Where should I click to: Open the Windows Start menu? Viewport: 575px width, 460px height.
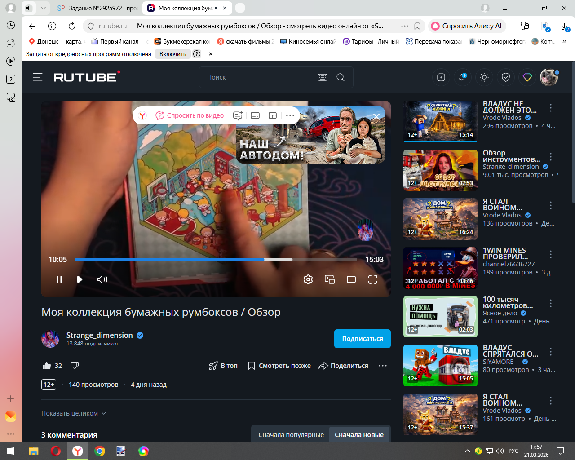[11, 451]
